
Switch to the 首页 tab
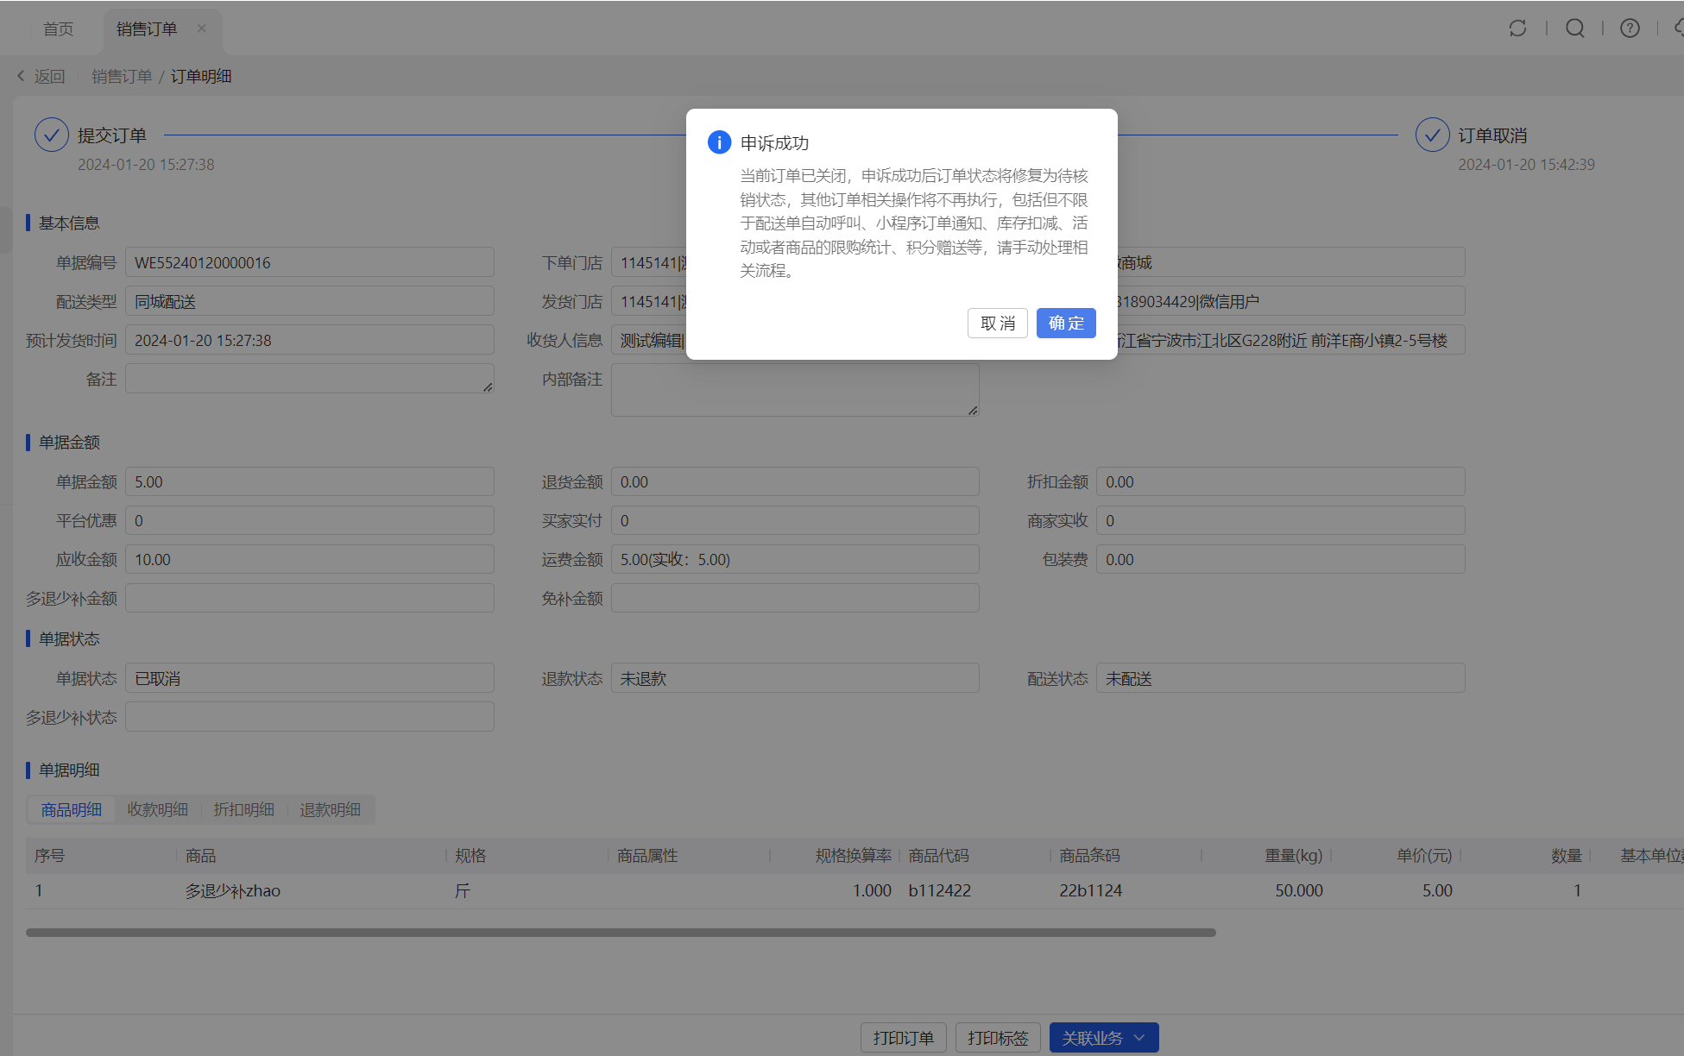click(x=59, y=29)
